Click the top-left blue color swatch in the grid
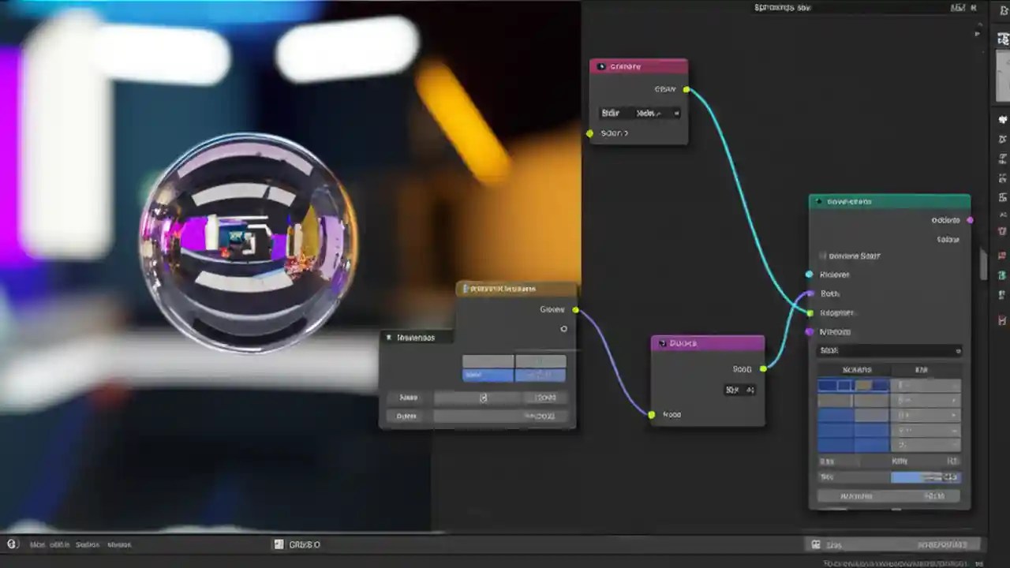1010x568 pixels. point(826,386)
